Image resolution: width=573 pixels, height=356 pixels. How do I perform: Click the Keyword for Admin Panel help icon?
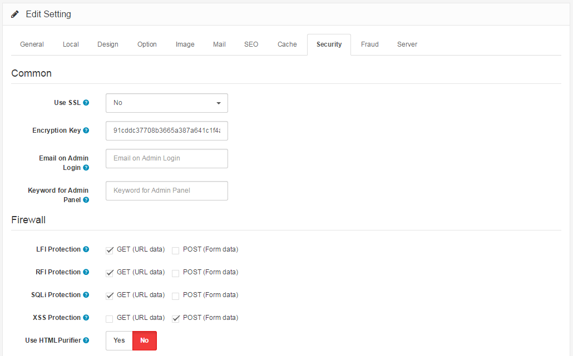click(86, 200)
